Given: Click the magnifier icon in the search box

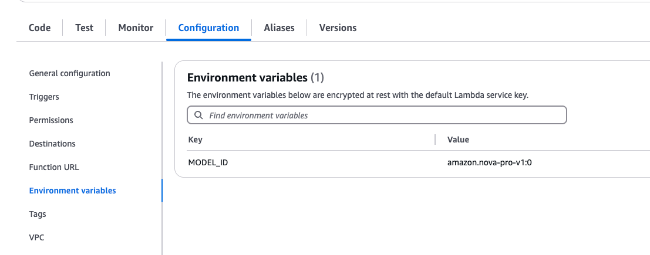Looking at the screenshot, I should point(198,115).
